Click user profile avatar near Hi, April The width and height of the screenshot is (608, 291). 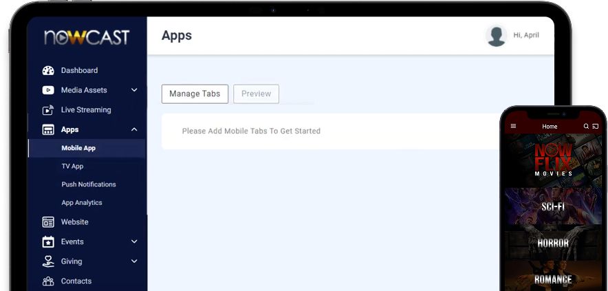pos(497,36)
